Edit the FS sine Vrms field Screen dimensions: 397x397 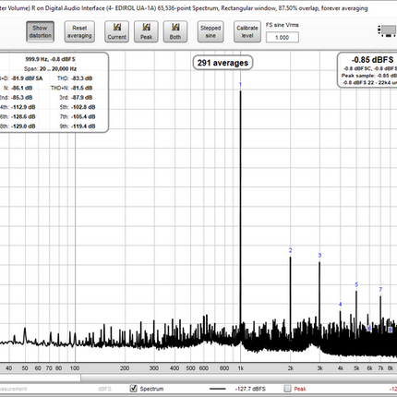283,37
